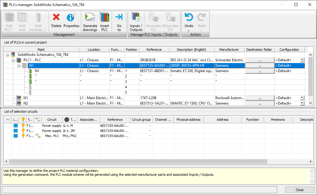Click bulb icon in Misc. PLC row
The image size is (317, 195).
tap(23, 136)
